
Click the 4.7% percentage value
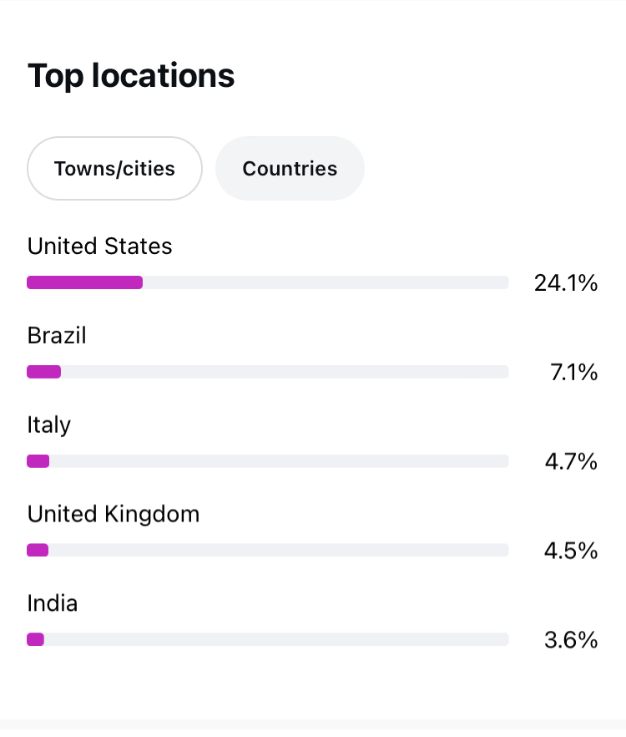pyautogui.click(x=571, y=461)
